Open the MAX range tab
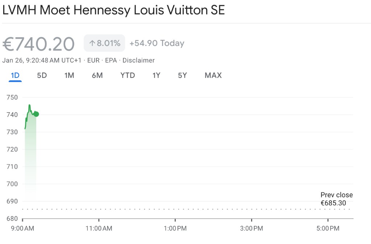This screenshot has width=371, height=244. (x=213, y=75)
